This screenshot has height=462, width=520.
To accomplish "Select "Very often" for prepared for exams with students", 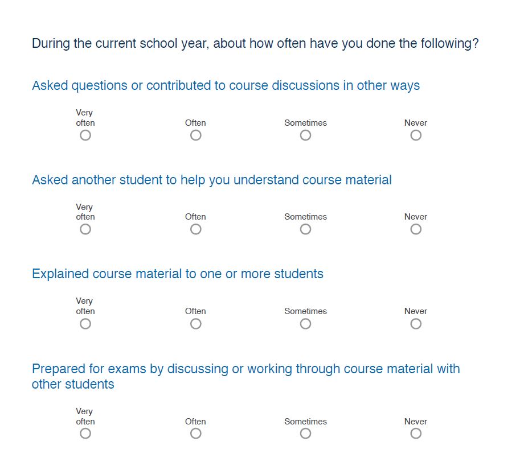I will [x=85, y=434].
